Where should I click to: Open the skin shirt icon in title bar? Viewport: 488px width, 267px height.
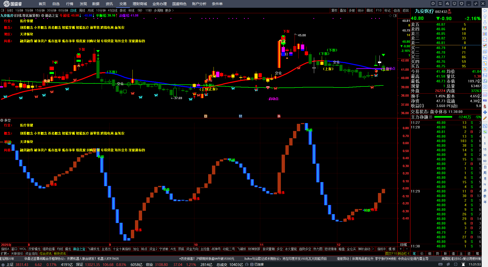point(462,4)
